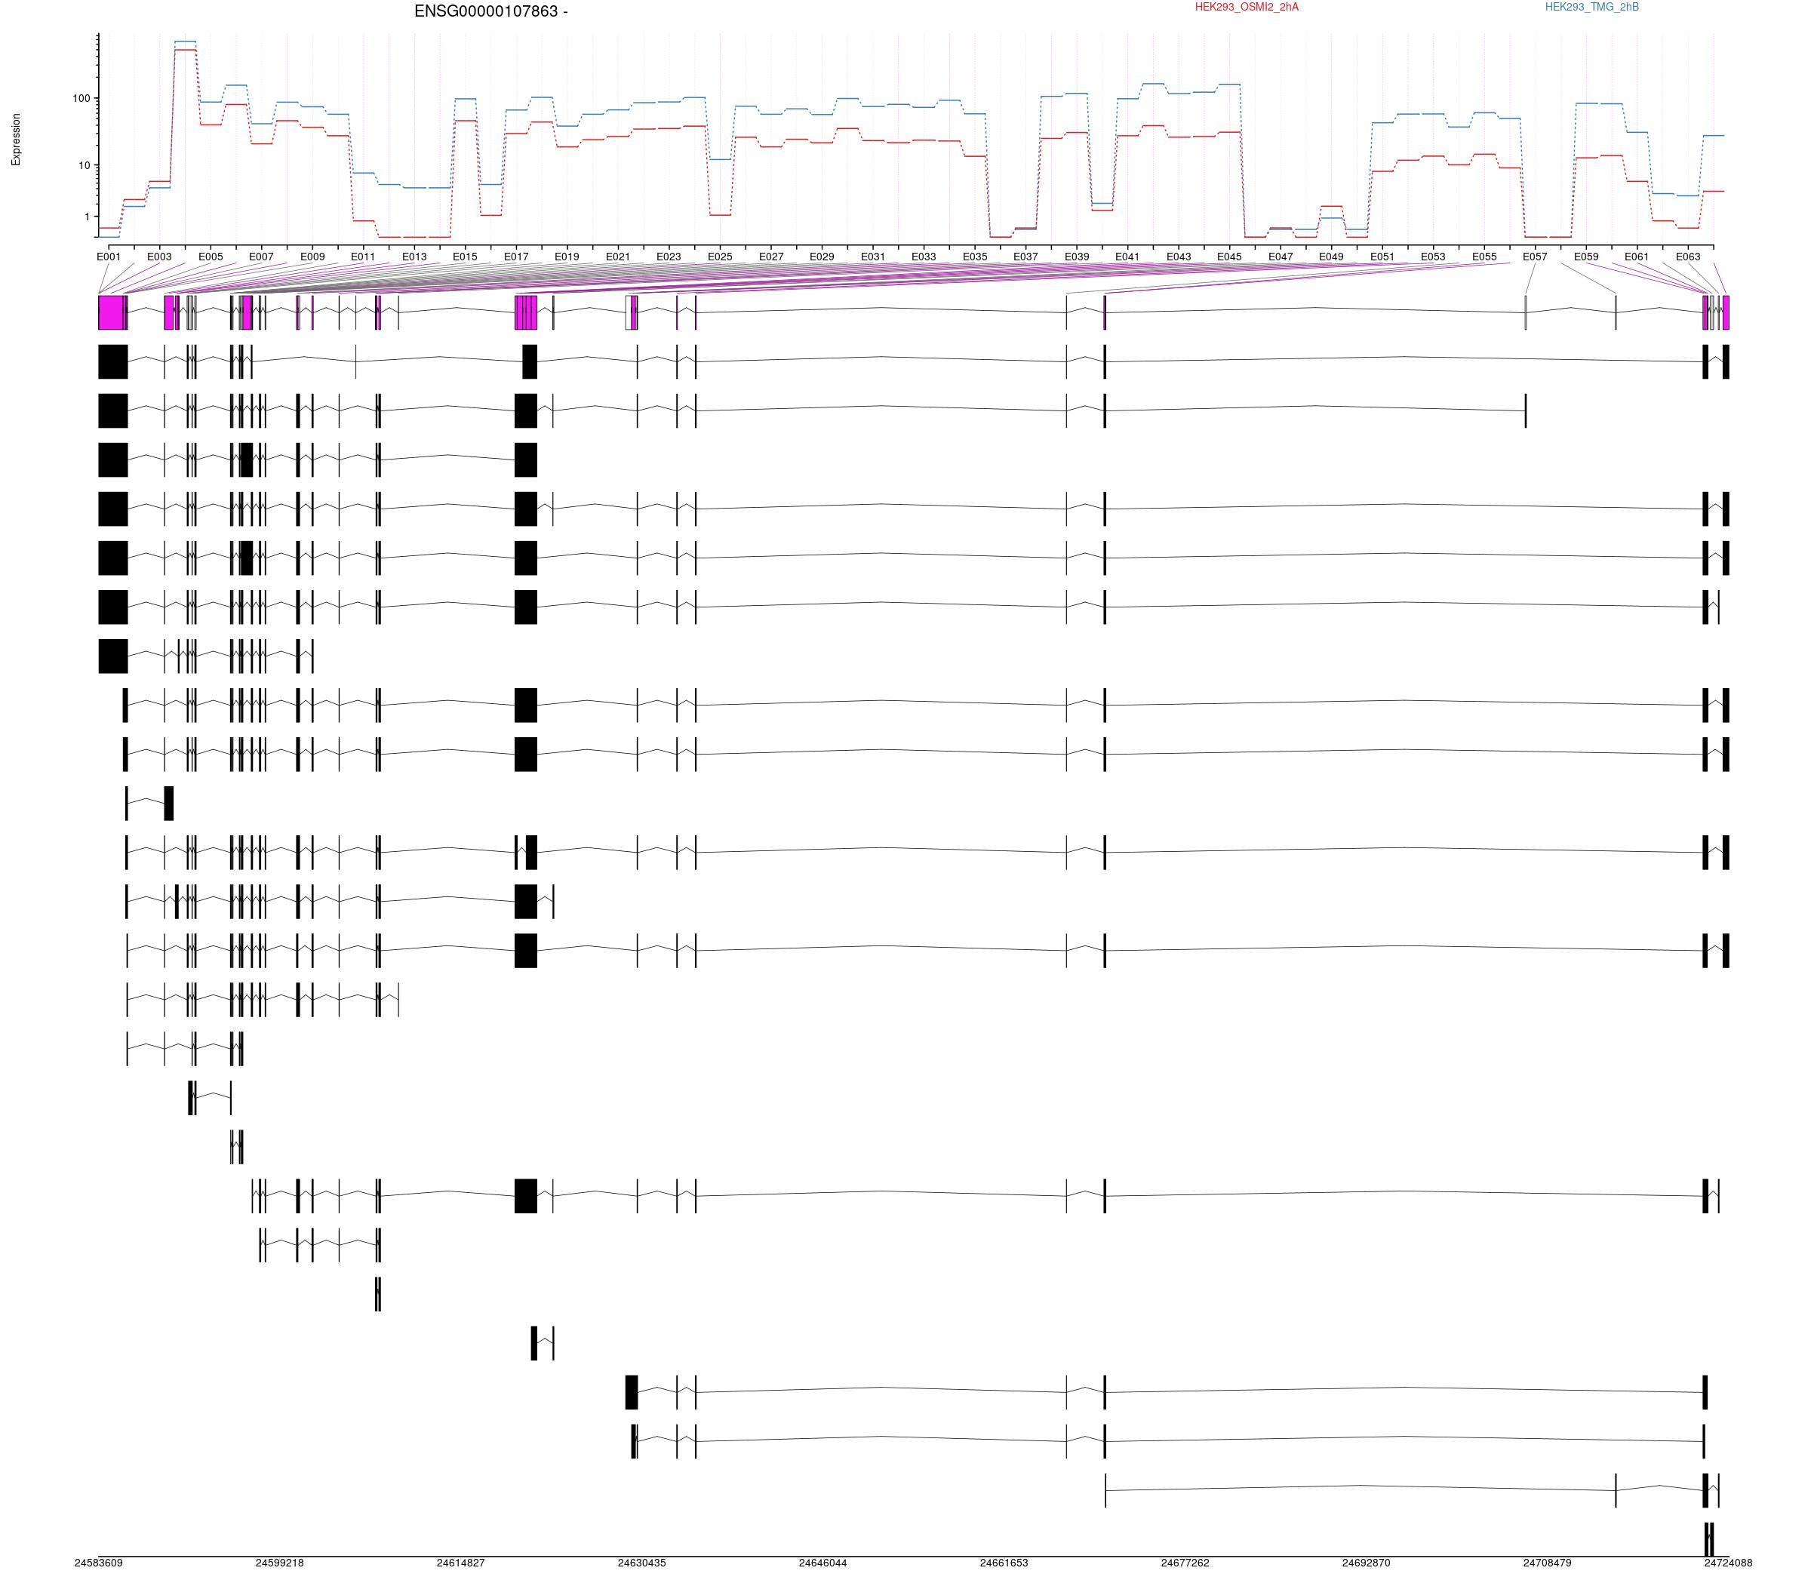This screenshot has width=1811, height=1577.
Task: Click exon bin label E039
Action: coord(1076,257)
